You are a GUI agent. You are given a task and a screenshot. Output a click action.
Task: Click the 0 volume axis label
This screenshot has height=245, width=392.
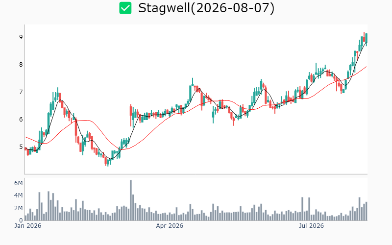21,220
